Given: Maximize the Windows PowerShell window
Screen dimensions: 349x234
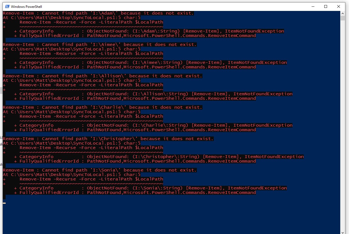Looking at the screenshot, I should coord(326,6).
